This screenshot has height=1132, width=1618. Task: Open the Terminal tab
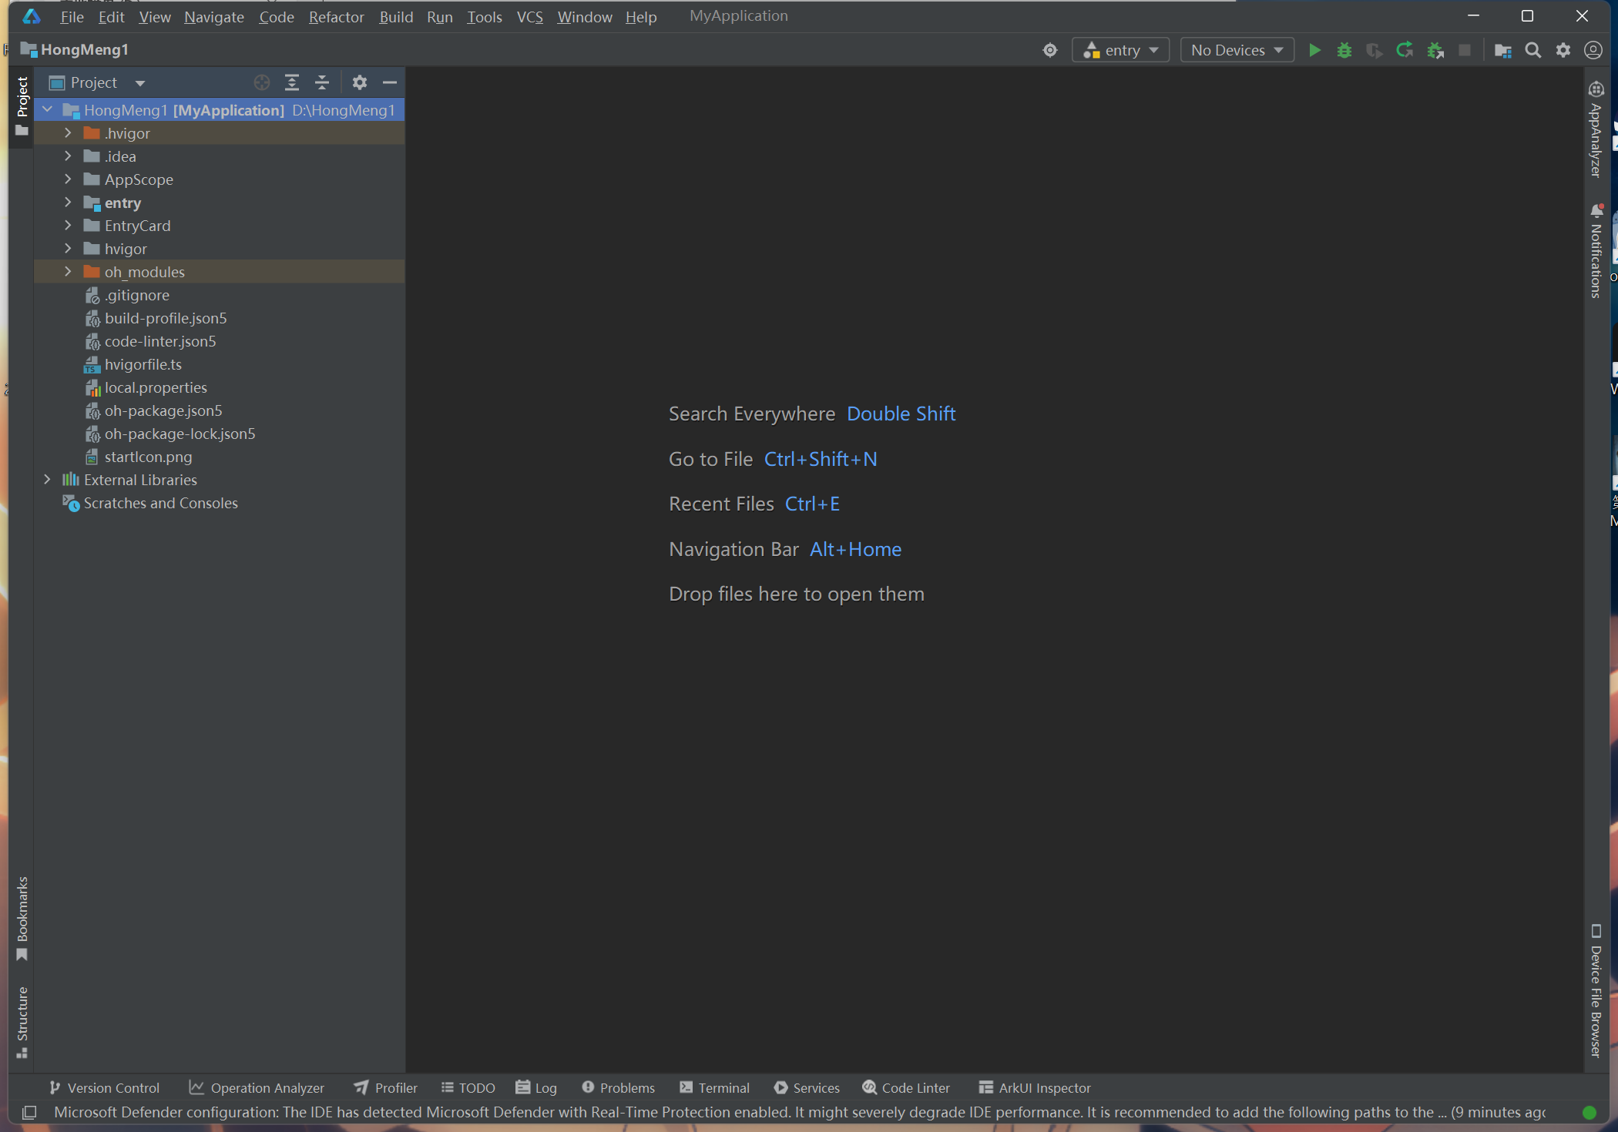(x=714, y=1088)
